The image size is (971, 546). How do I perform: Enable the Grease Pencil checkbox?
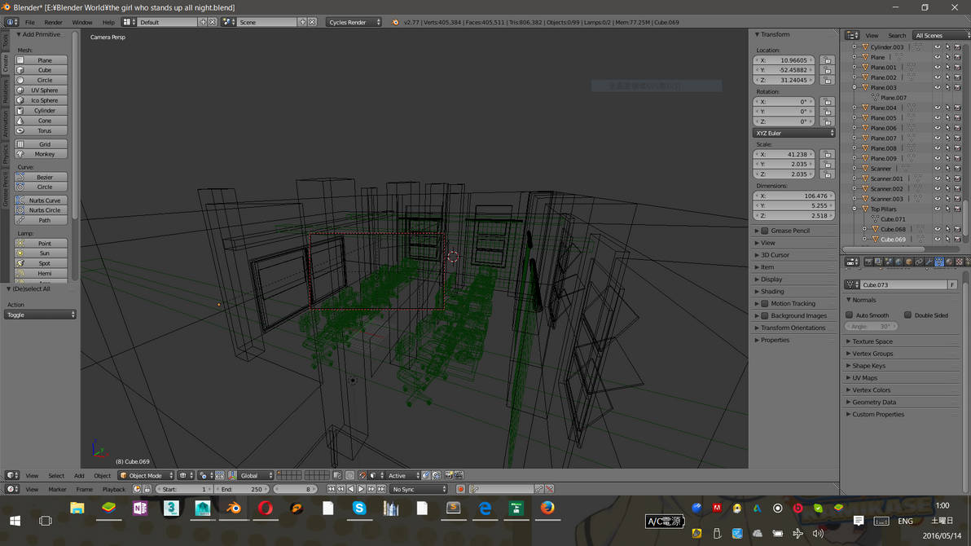(765, 231)
